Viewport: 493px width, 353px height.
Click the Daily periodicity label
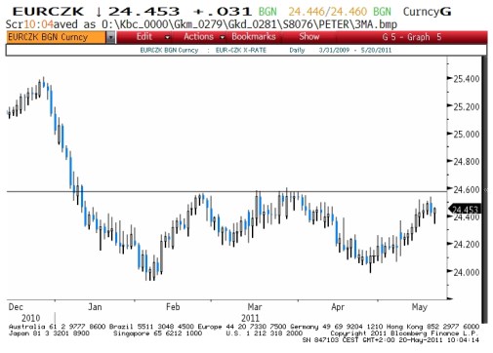pyautogui.click(x=297, y=51)
